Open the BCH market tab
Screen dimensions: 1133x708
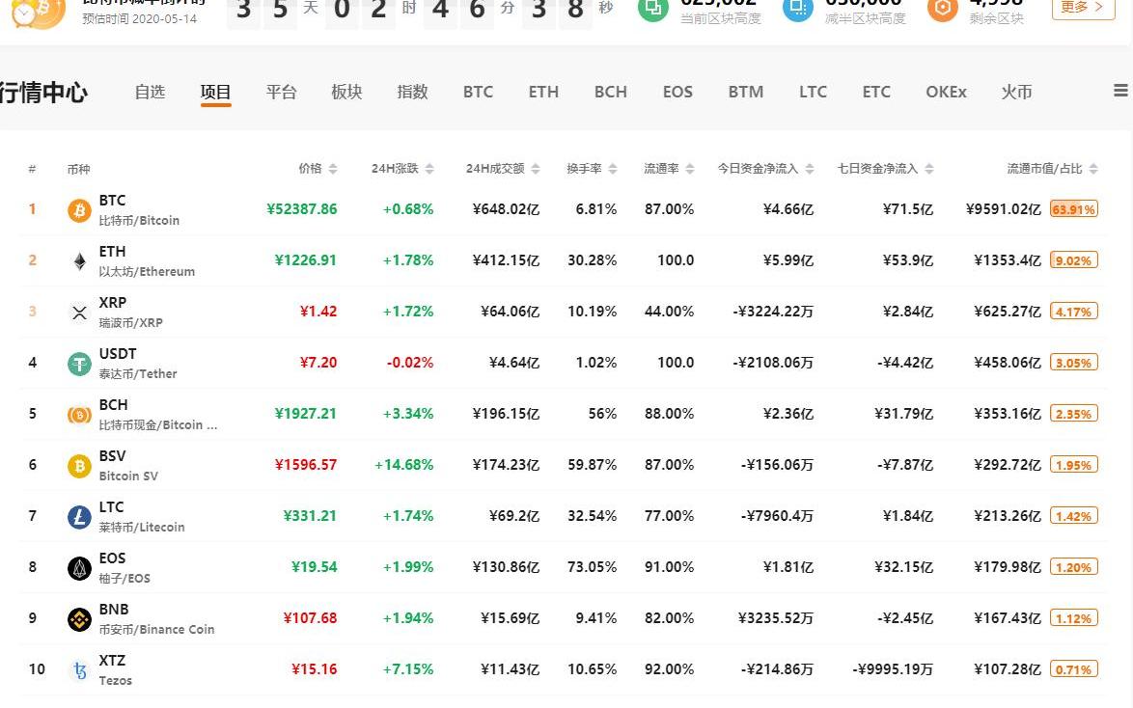[x=611, y=92]
